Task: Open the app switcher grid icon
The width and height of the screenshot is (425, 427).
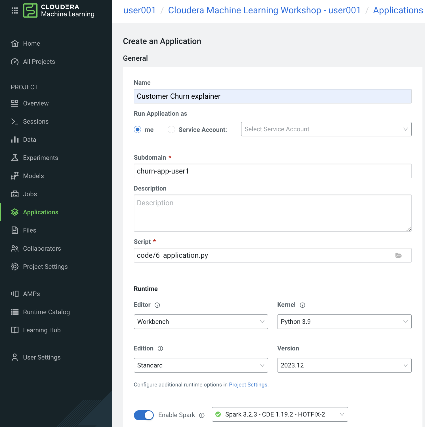Action: 15,10
